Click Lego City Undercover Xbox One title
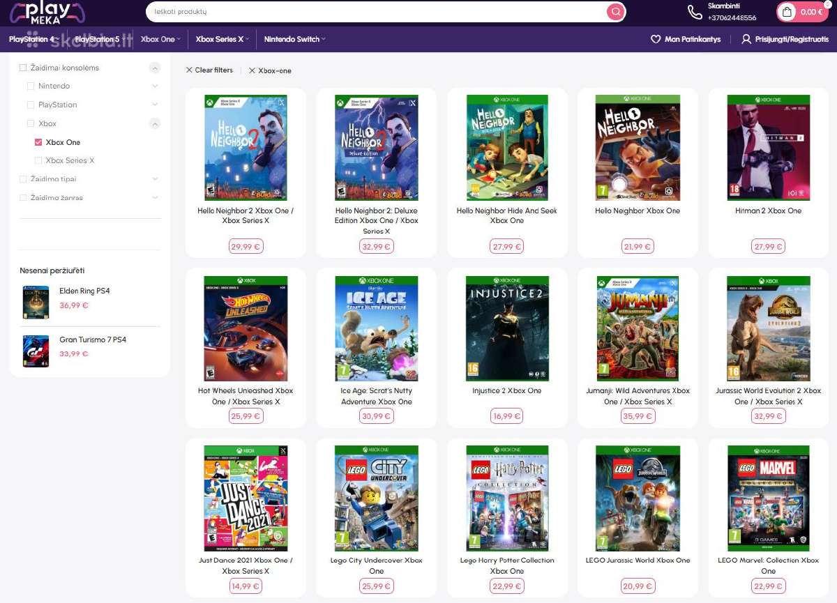This screenshot has height=603, width=837. 376,565
